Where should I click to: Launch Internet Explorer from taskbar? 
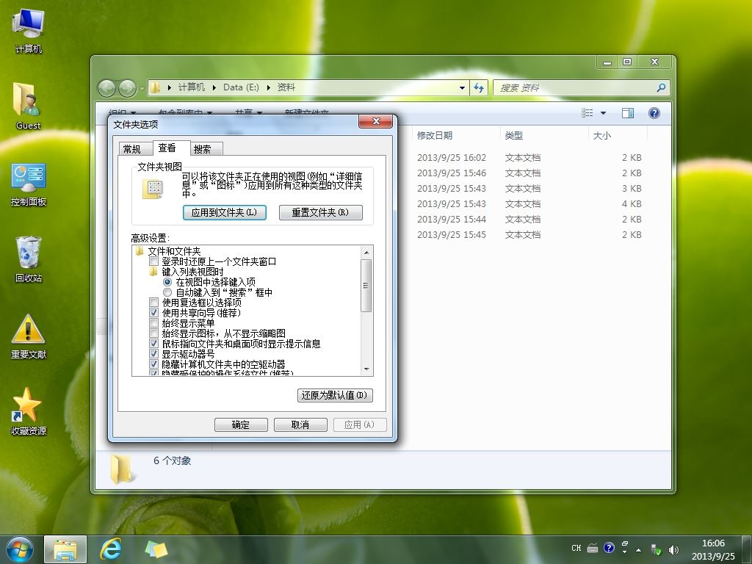click(111, 549)
